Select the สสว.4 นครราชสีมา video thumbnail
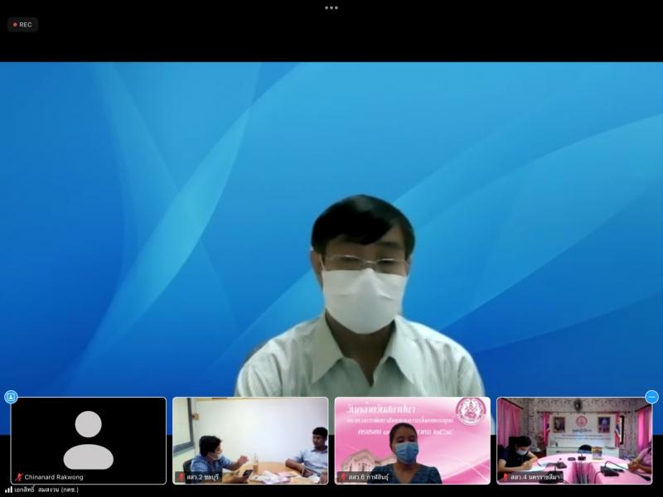Screen dimensions: 663x497 574,441
